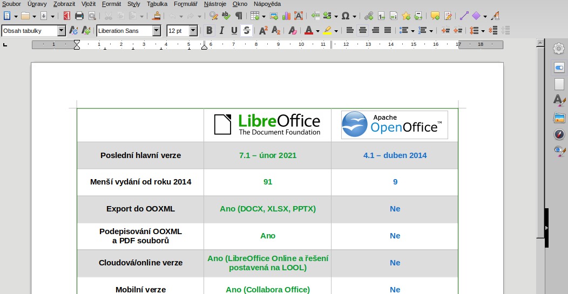568x294 pixels.
Task: Insert an endnote
Action: click(x=394, y=16)
